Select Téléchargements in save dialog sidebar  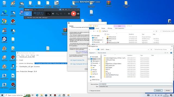(x=95, y=61)
